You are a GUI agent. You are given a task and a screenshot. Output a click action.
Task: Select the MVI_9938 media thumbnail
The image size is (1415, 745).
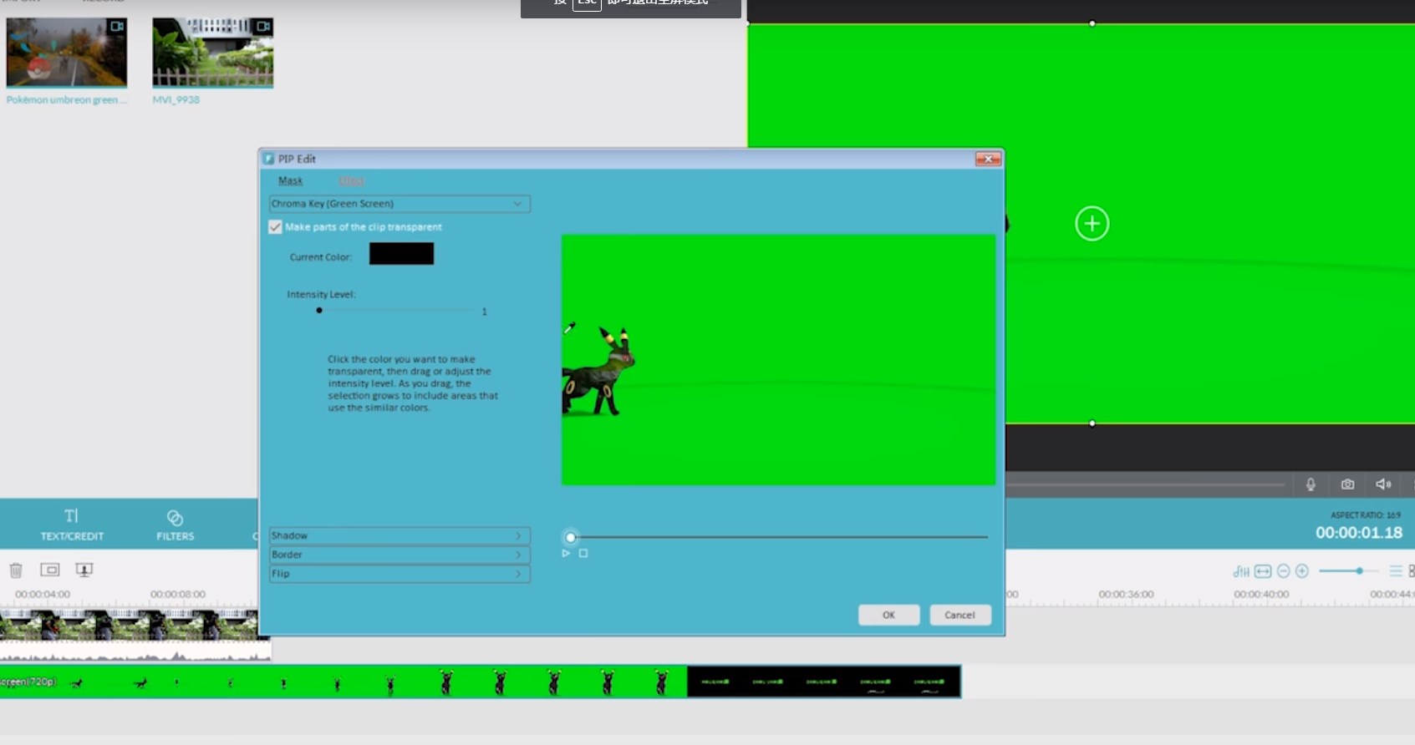(x=213, y=52)
